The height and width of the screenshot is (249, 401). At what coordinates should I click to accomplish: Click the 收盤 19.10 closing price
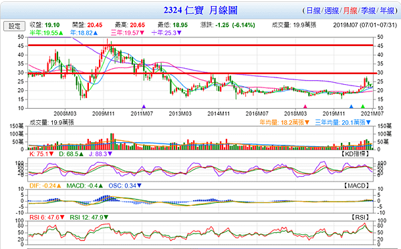(x=45, y=25)
